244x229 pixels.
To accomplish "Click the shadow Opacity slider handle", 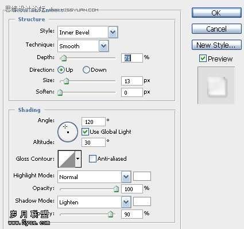I will 110,214.
